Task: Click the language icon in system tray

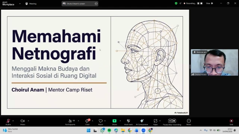Action: tap(206, 130)
